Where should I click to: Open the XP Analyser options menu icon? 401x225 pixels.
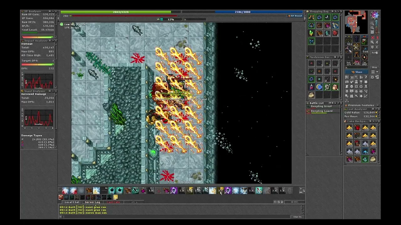point(50,11)
